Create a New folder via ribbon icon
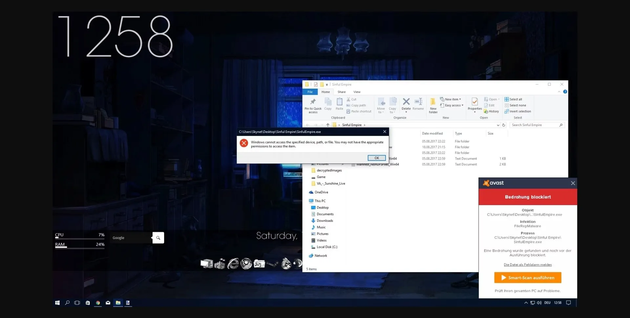This screenshot has width=630, height=318. click(433, 102)
